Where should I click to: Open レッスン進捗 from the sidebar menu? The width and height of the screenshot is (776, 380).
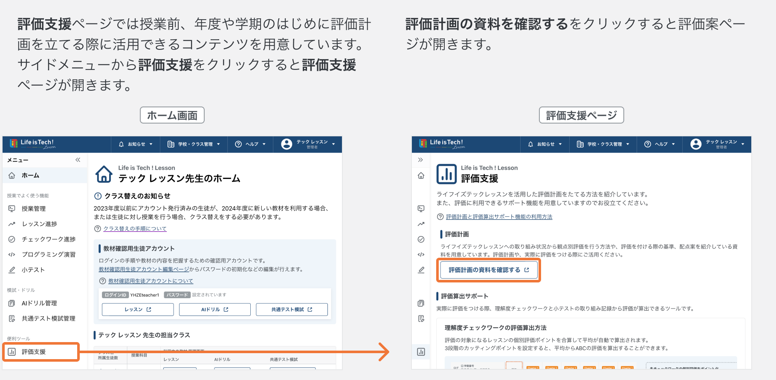click(45, 224)
